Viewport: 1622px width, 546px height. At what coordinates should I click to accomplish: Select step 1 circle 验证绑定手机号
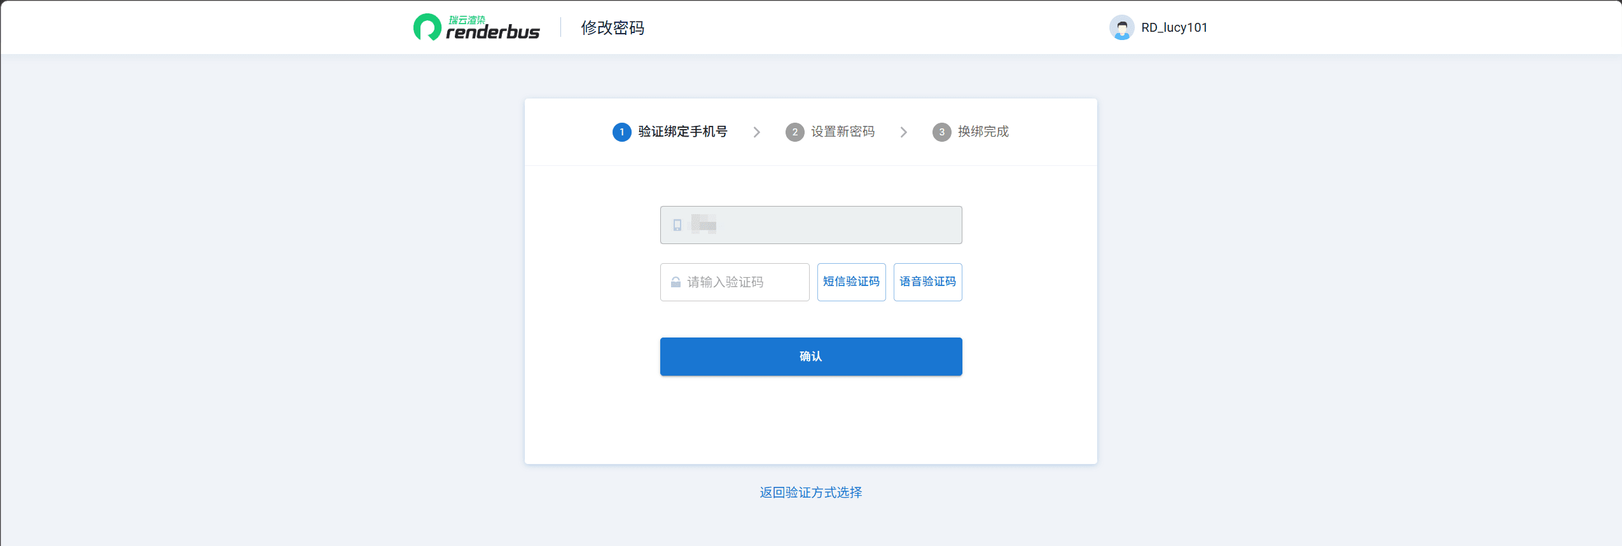[621, 132]
